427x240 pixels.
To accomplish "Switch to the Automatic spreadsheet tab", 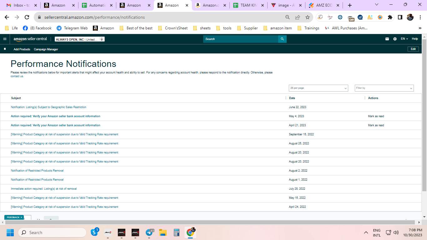I will pyautogui.click(x=97, y=5).
